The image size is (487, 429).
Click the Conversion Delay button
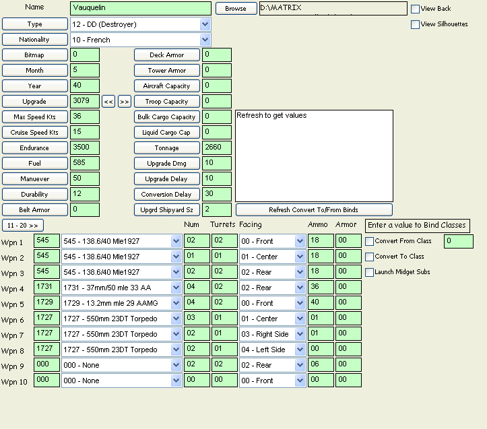pyautogui.click(x=167, y=195)
